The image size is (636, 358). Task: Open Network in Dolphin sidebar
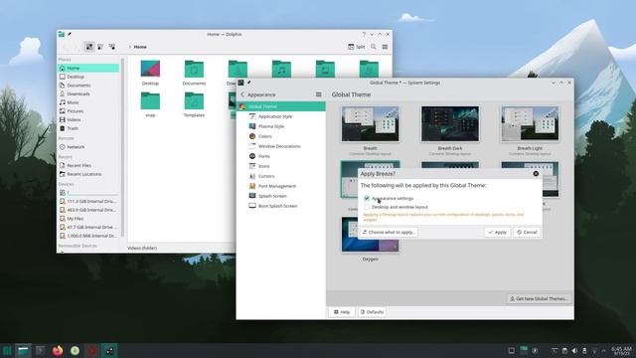tap(88, 147)
